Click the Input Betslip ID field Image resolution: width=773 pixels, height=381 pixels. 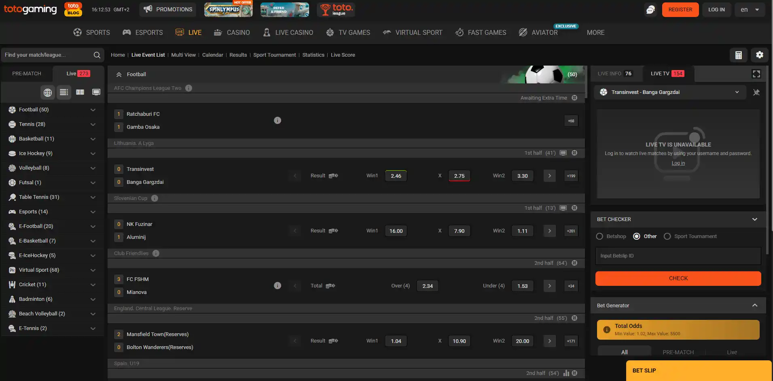click(678, 256)
